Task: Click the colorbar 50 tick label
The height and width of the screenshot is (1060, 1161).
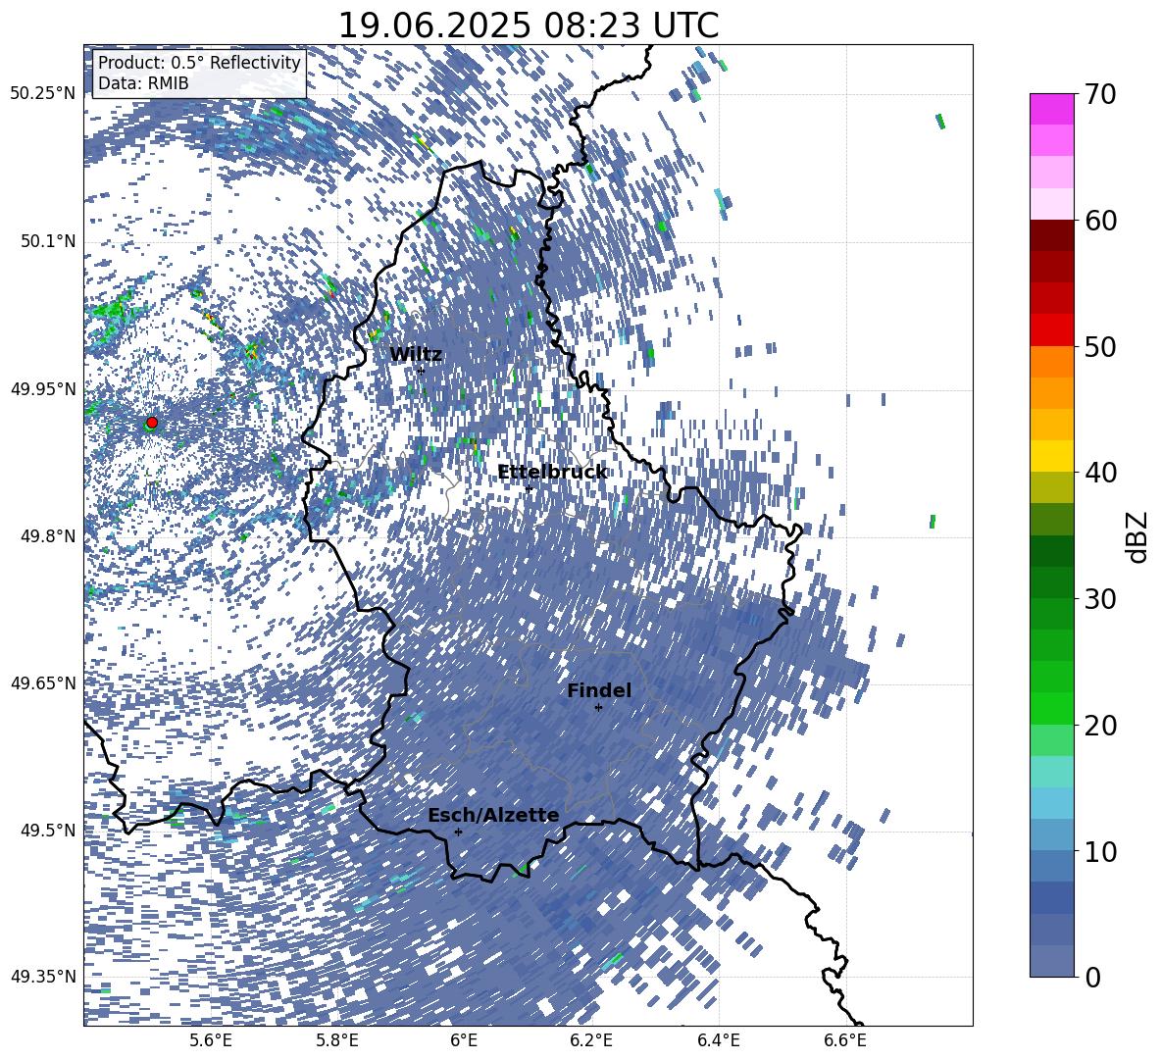Action: click(x=1101, y=346)
